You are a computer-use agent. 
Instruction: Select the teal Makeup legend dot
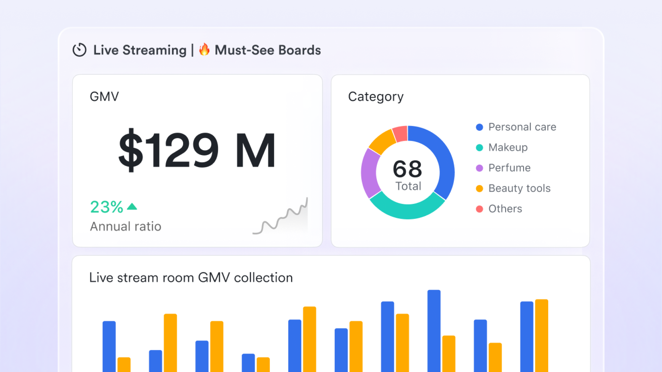pos(479,147)
